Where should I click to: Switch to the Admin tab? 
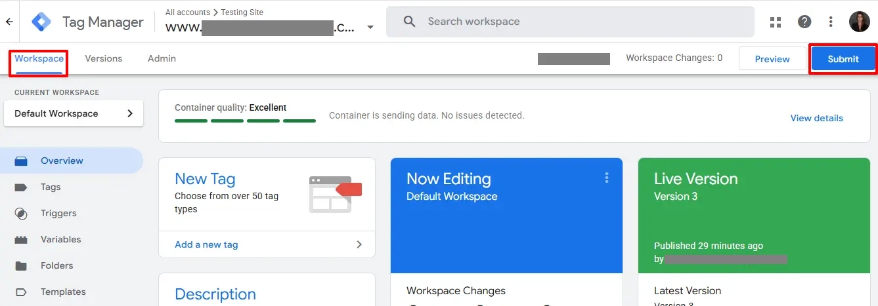pyautogui.click(x=162, y=58)
